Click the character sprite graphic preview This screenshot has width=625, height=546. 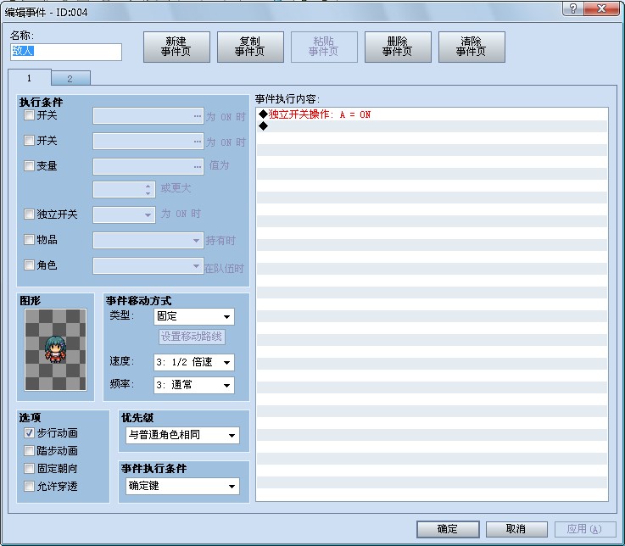[x=55, y=350]
